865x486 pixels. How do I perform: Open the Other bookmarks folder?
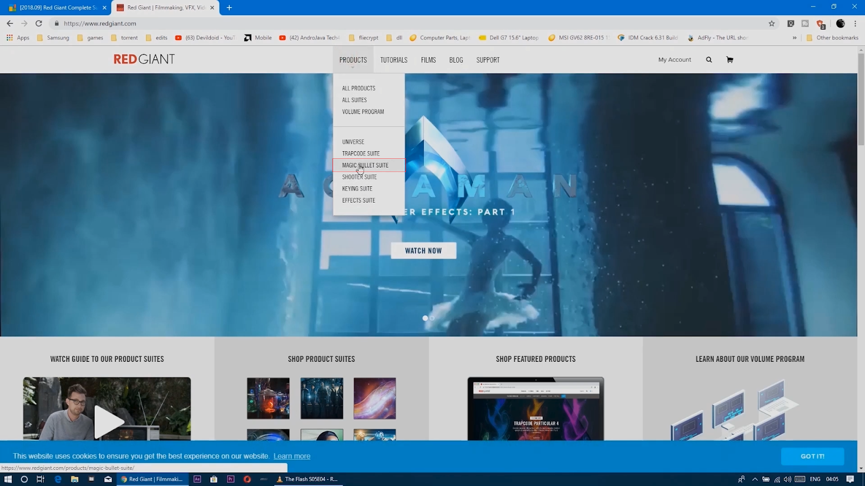(832, 38)
